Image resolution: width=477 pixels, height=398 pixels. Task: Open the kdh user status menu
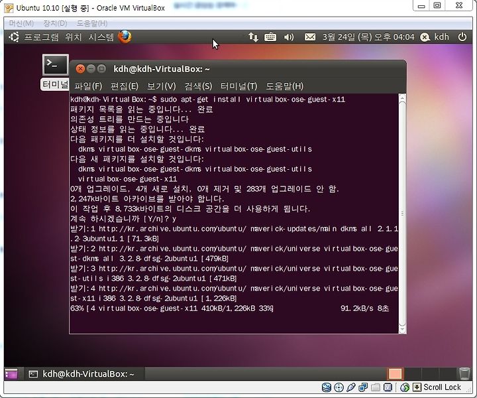(x=435, y=37)
